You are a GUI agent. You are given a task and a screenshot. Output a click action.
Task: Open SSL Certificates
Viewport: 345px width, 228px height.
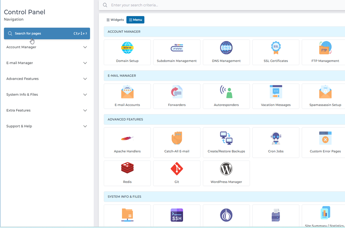276,52
